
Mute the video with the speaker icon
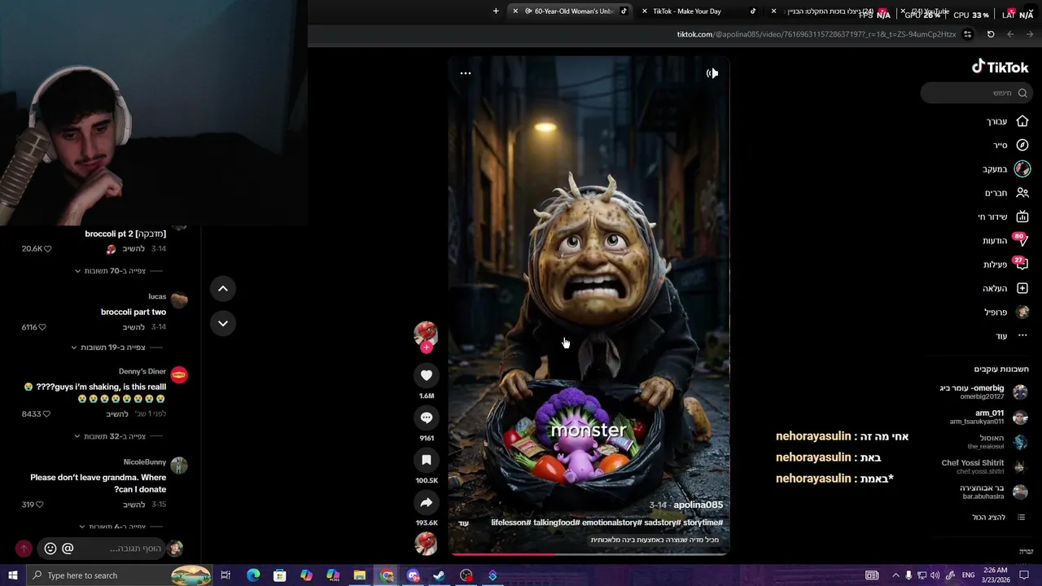[x=712, y=73]
